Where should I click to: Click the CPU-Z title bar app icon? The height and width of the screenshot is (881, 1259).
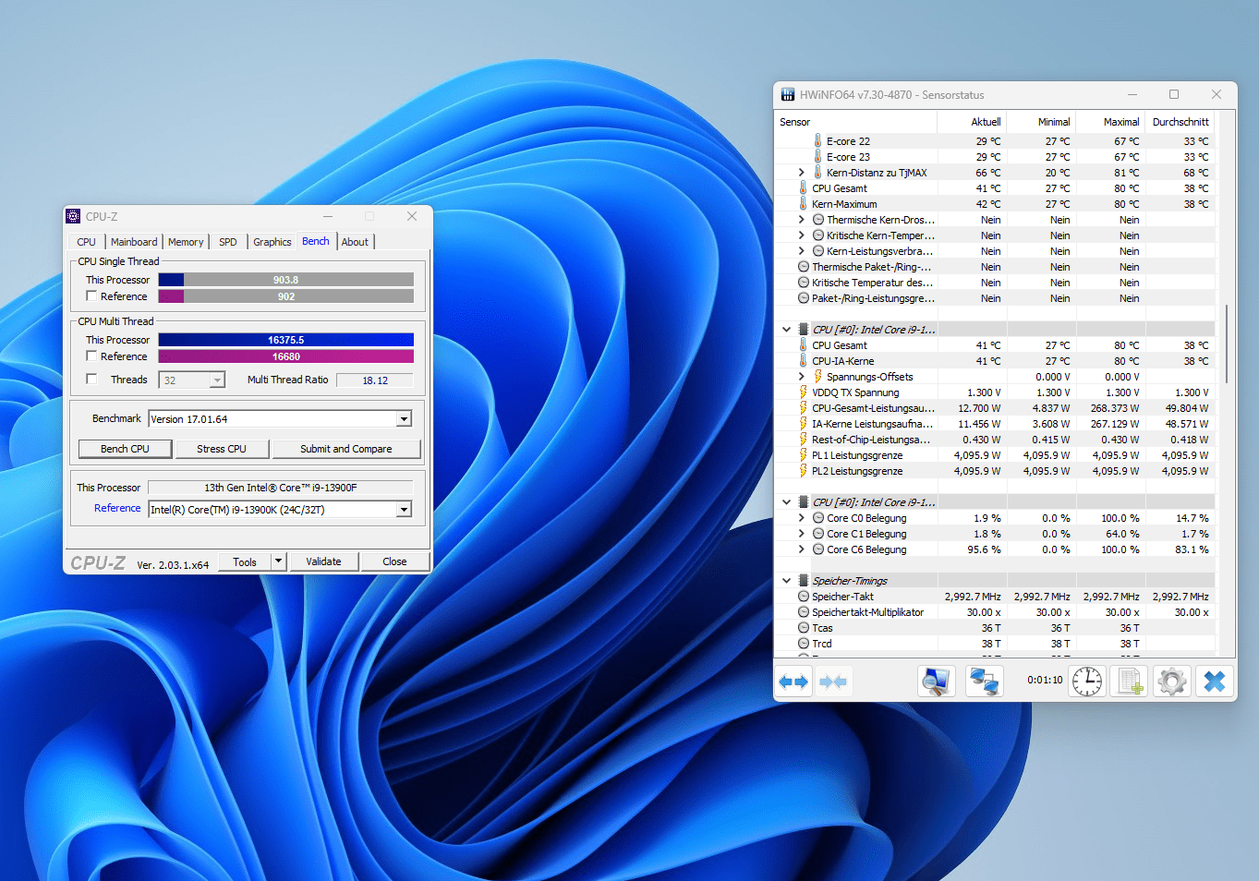[73, 216]
